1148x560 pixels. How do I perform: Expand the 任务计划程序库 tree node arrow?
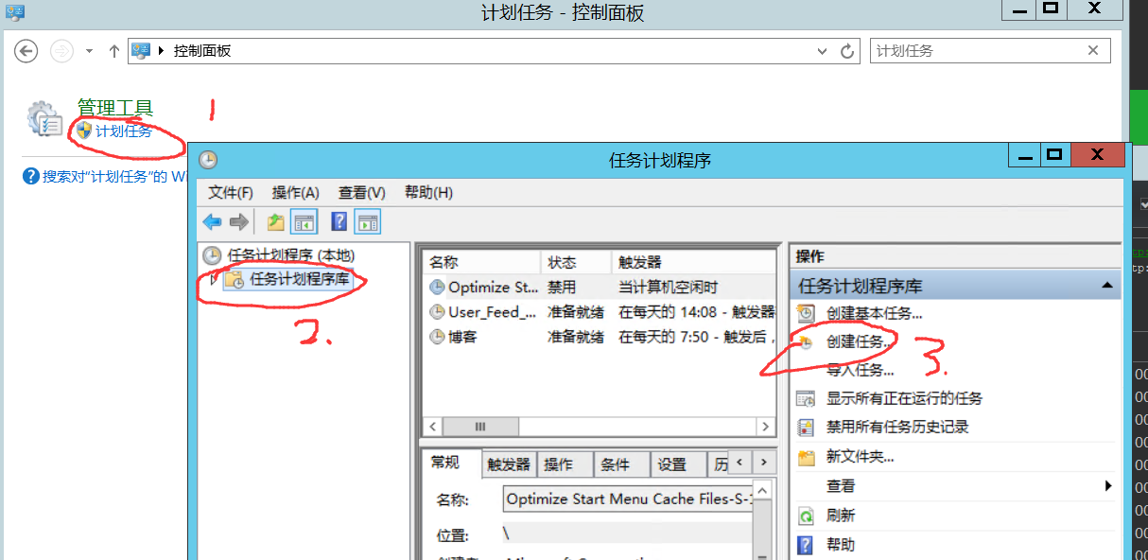coord(214,279)
